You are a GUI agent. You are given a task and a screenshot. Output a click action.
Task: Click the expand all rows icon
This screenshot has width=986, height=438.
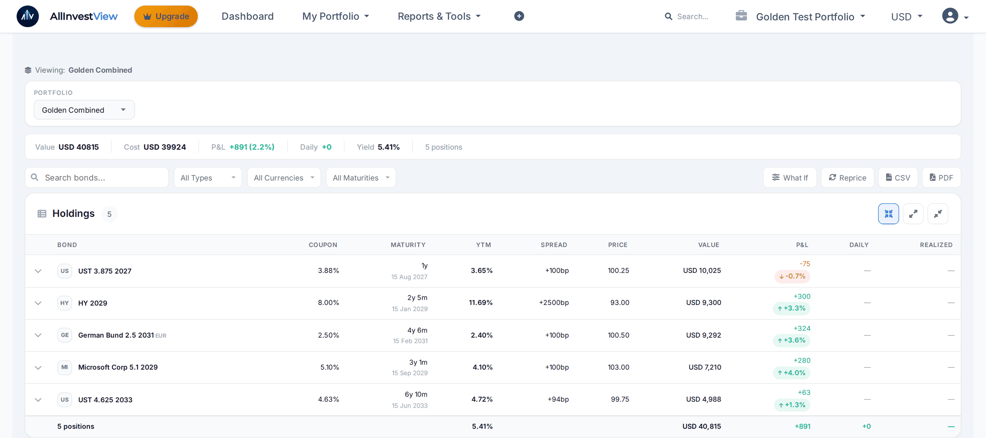coord(913,214)
